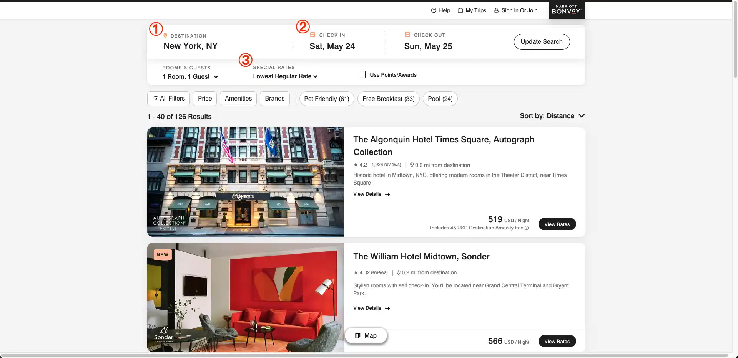Image resolution: width=738 pixels, height=358 pixels.
Task: Open All Filters panel
Action: [168, 99]
